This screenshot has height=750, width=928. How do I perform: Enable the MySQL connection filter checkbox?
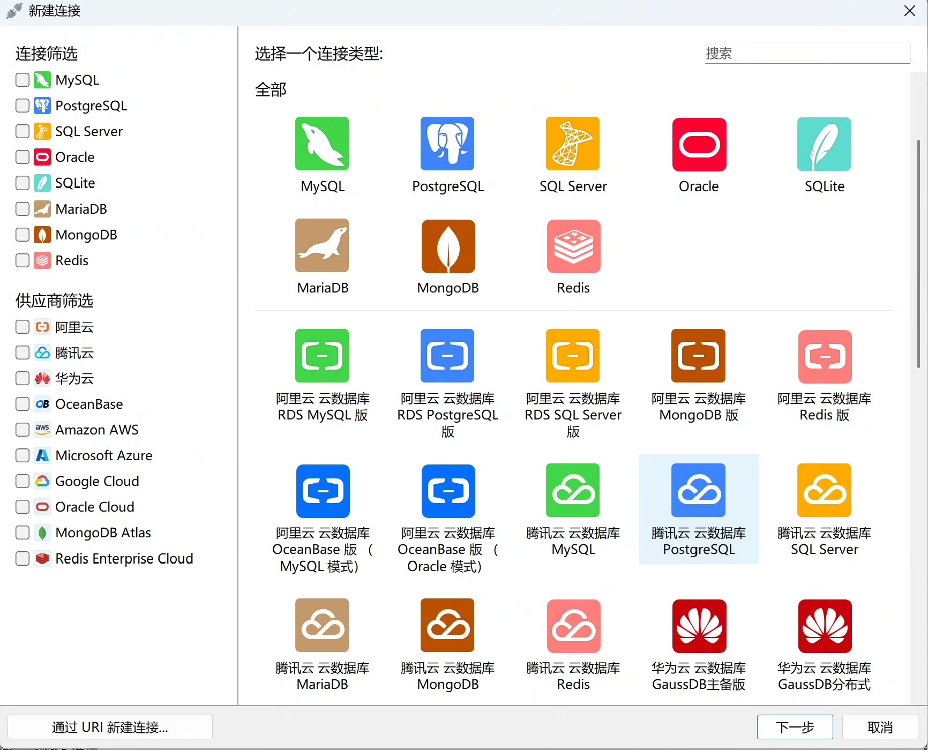23,80
